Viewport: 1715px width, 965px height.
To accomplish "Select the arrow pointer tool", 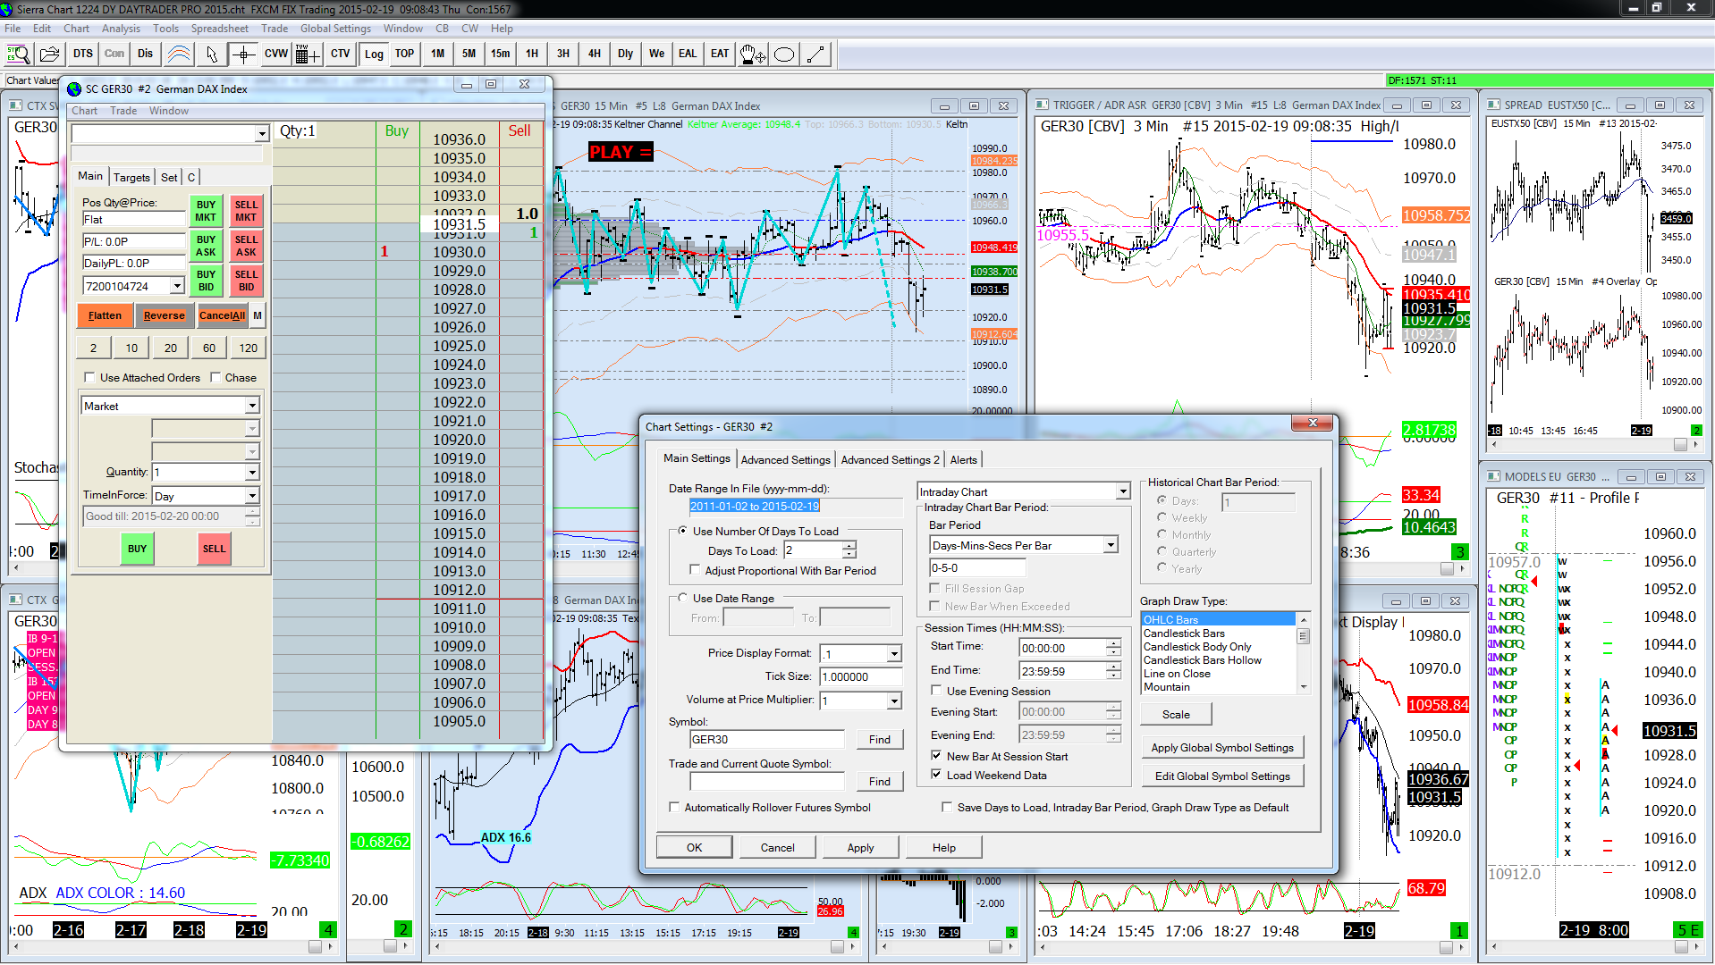I will point(211,55).
